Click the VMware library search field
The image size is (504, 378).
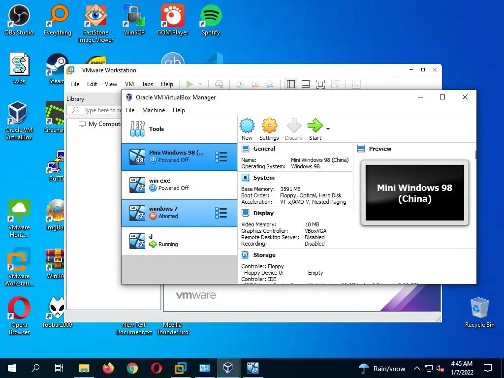94,110
